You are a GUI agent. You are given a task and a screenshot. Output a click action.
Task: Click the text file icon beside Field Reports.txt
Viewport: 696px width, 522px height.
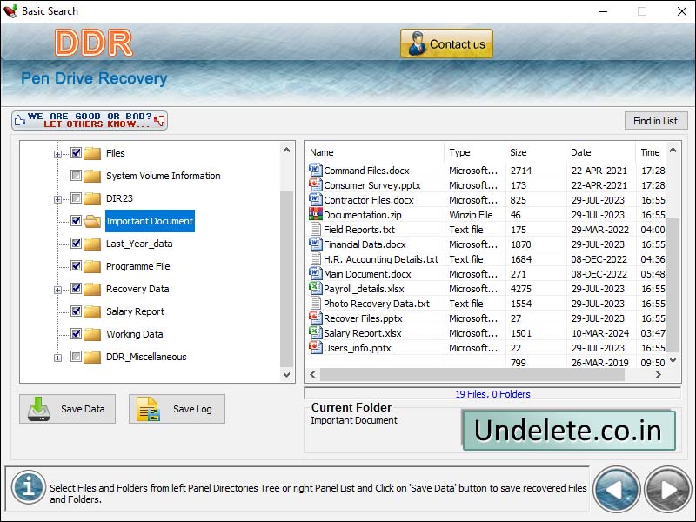coord(315,229)
